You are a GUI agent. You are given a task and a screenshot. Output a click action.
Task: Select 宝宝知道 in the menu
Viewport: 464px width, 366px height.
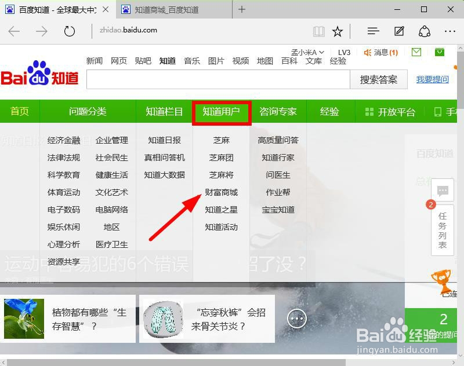[278, 210]
